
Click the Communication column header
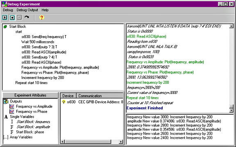pos(100,96)
